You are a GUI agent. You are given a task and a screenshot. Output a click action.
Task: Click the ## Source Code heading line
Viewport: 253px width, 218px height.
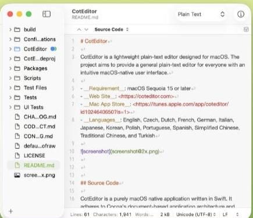point(99,183)
